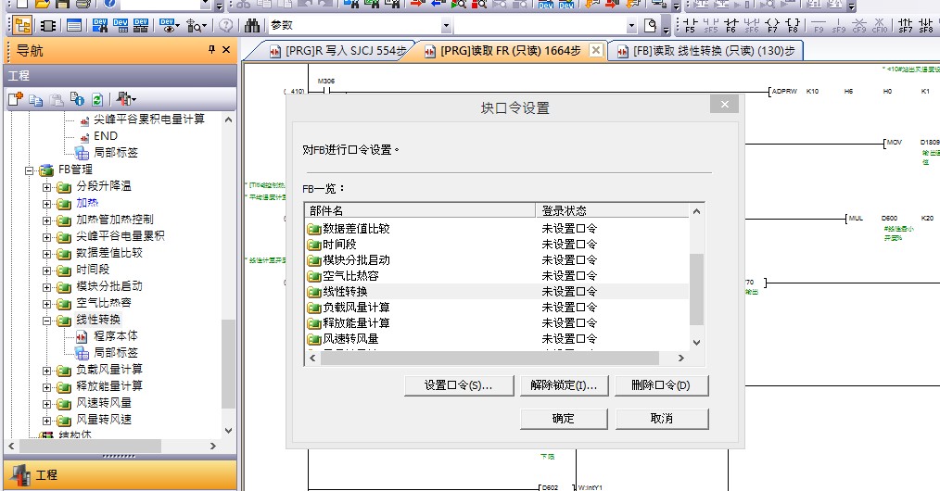Click the 解除锁定(I)... button
940x491 pixels.
pos(564,385)
